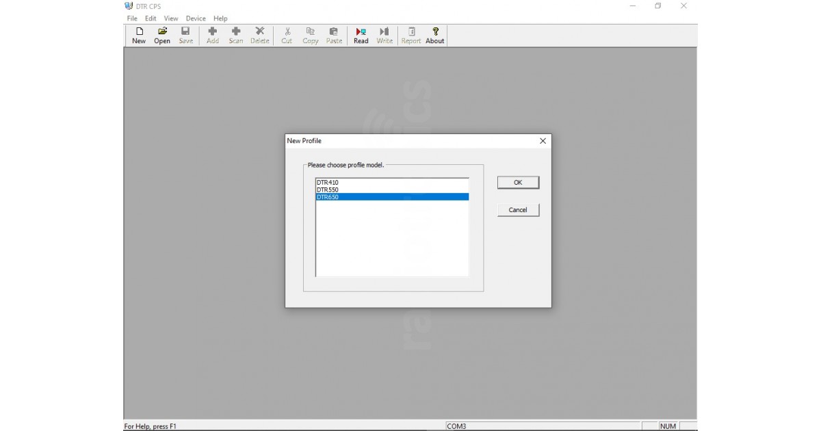Click the Delete toolbar icon

[259, 35]
